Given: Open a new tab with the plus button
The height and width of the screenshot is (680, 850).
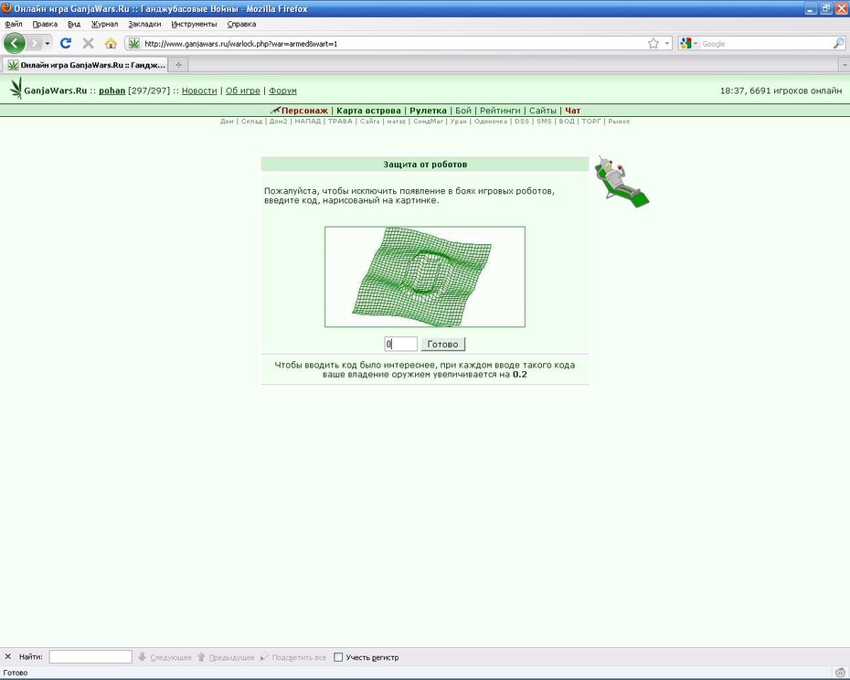Looking at the screenshot, I should coord(178,65).
